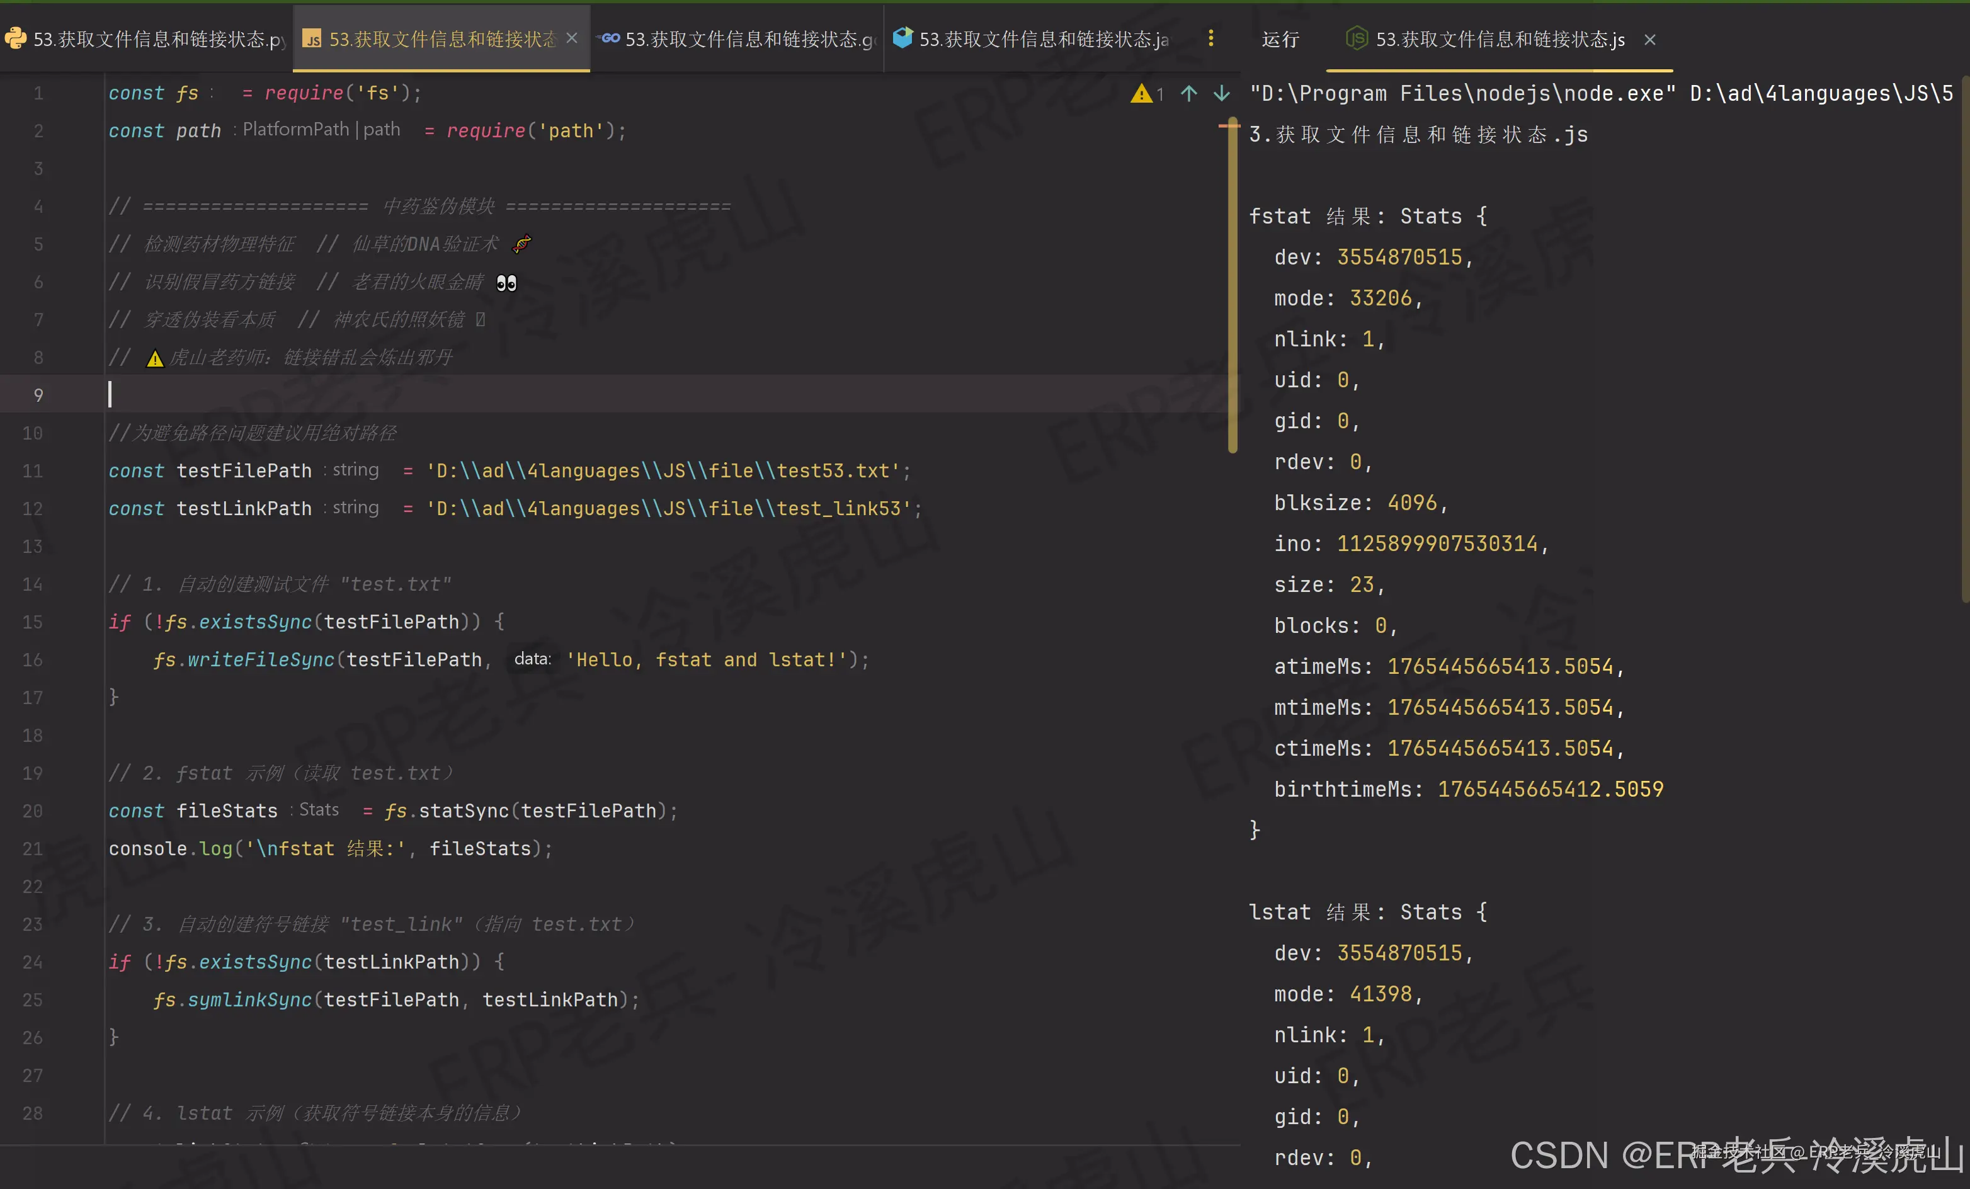Open the editor tabs three-dot menu

point(1210,38)
